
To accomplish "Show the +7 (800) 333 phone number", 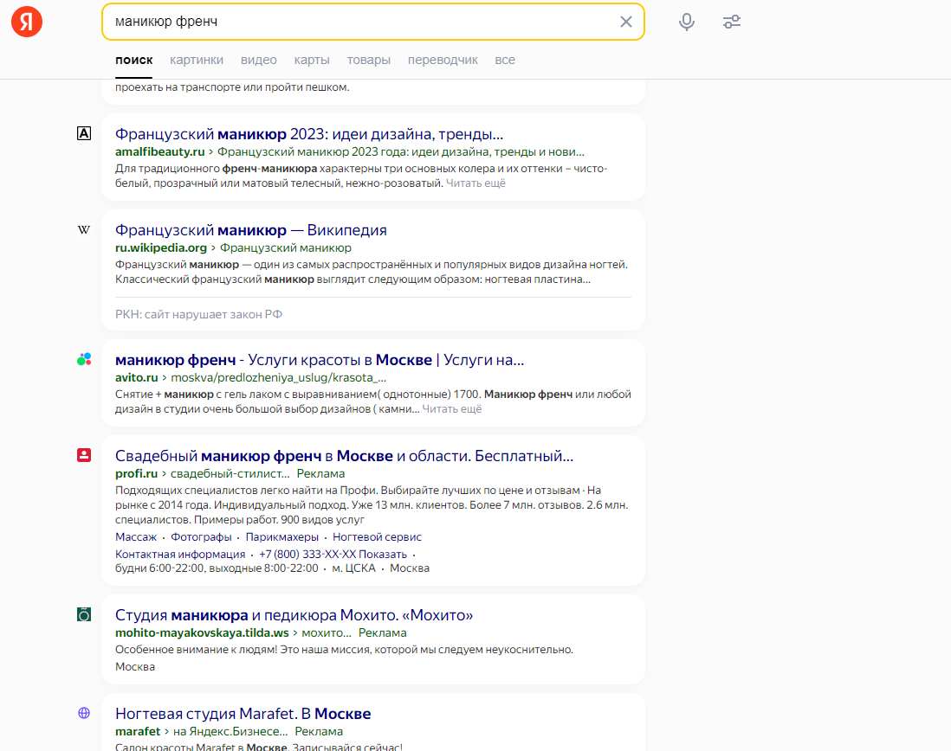I will click(333, 554).
